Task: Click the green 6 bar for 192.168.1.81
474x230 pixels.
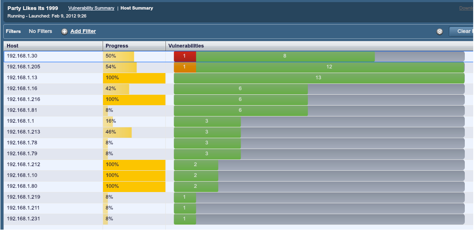Action: pos(241,111)
